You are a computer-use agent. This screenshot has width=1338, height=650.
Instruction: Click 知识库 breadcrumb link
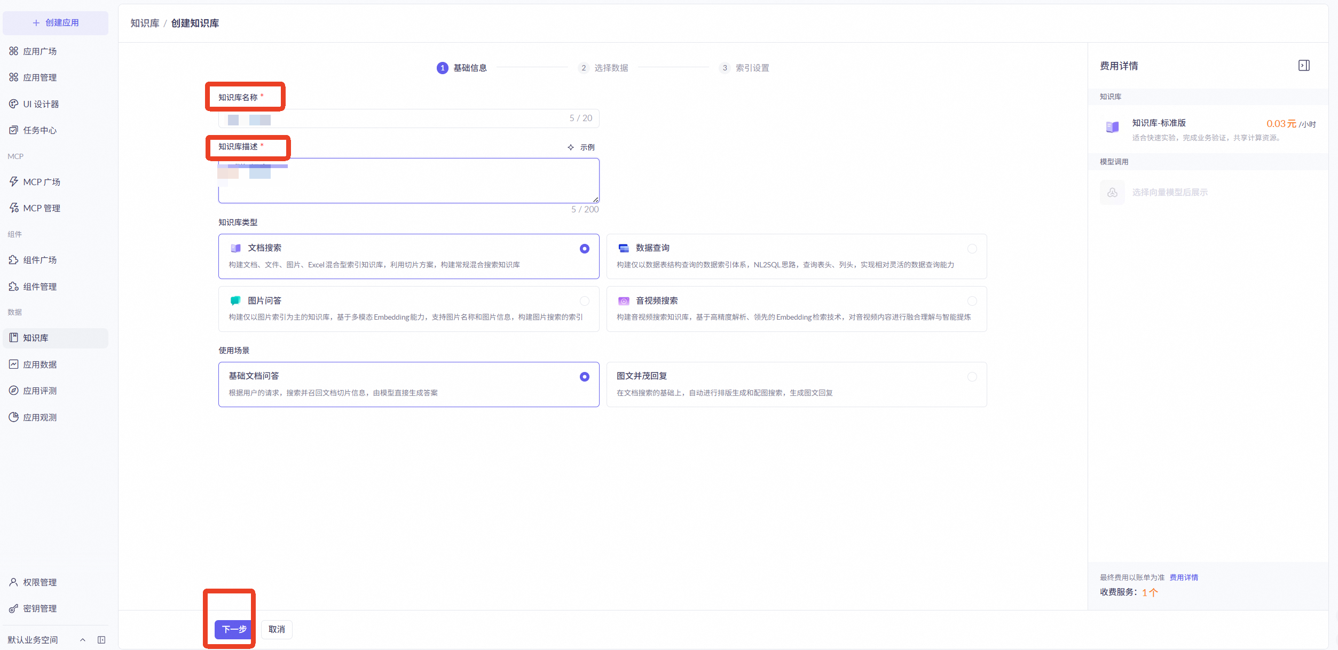click(x=145, y=23)
